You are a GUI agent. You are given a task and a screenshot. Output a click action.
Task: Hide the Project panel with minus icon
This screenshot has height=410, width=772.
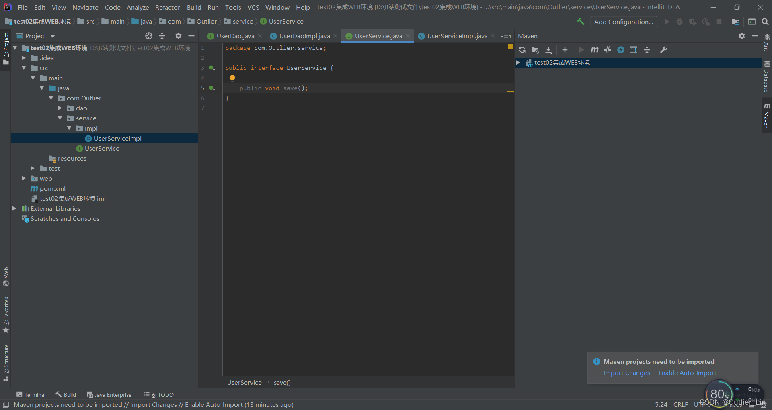click(191, 36)
